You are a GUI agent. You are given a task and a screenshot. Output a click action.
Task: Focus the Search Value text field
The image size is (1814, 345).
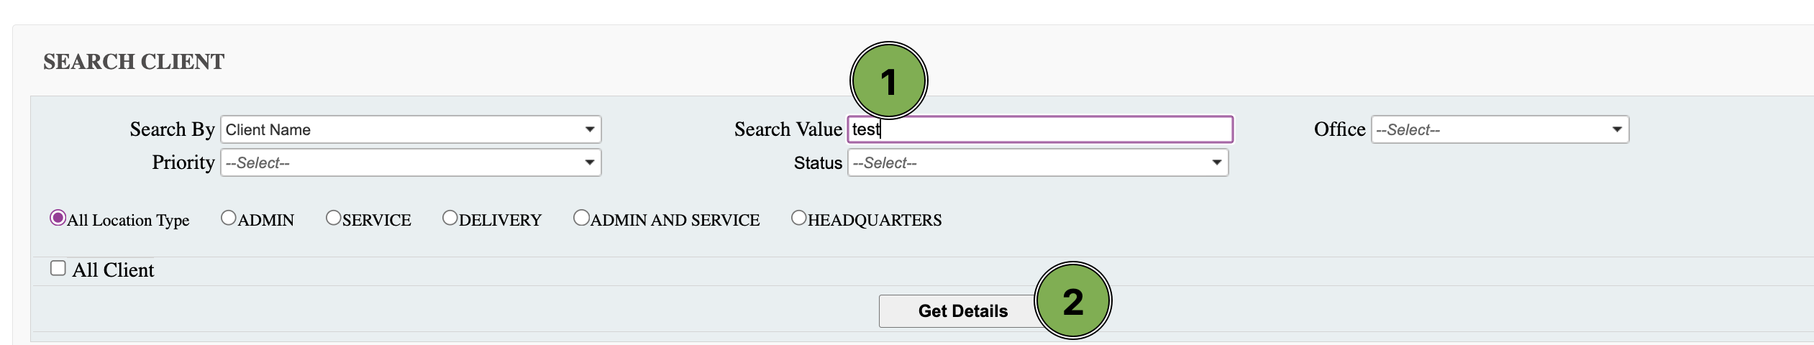(x=1040, y=129)
